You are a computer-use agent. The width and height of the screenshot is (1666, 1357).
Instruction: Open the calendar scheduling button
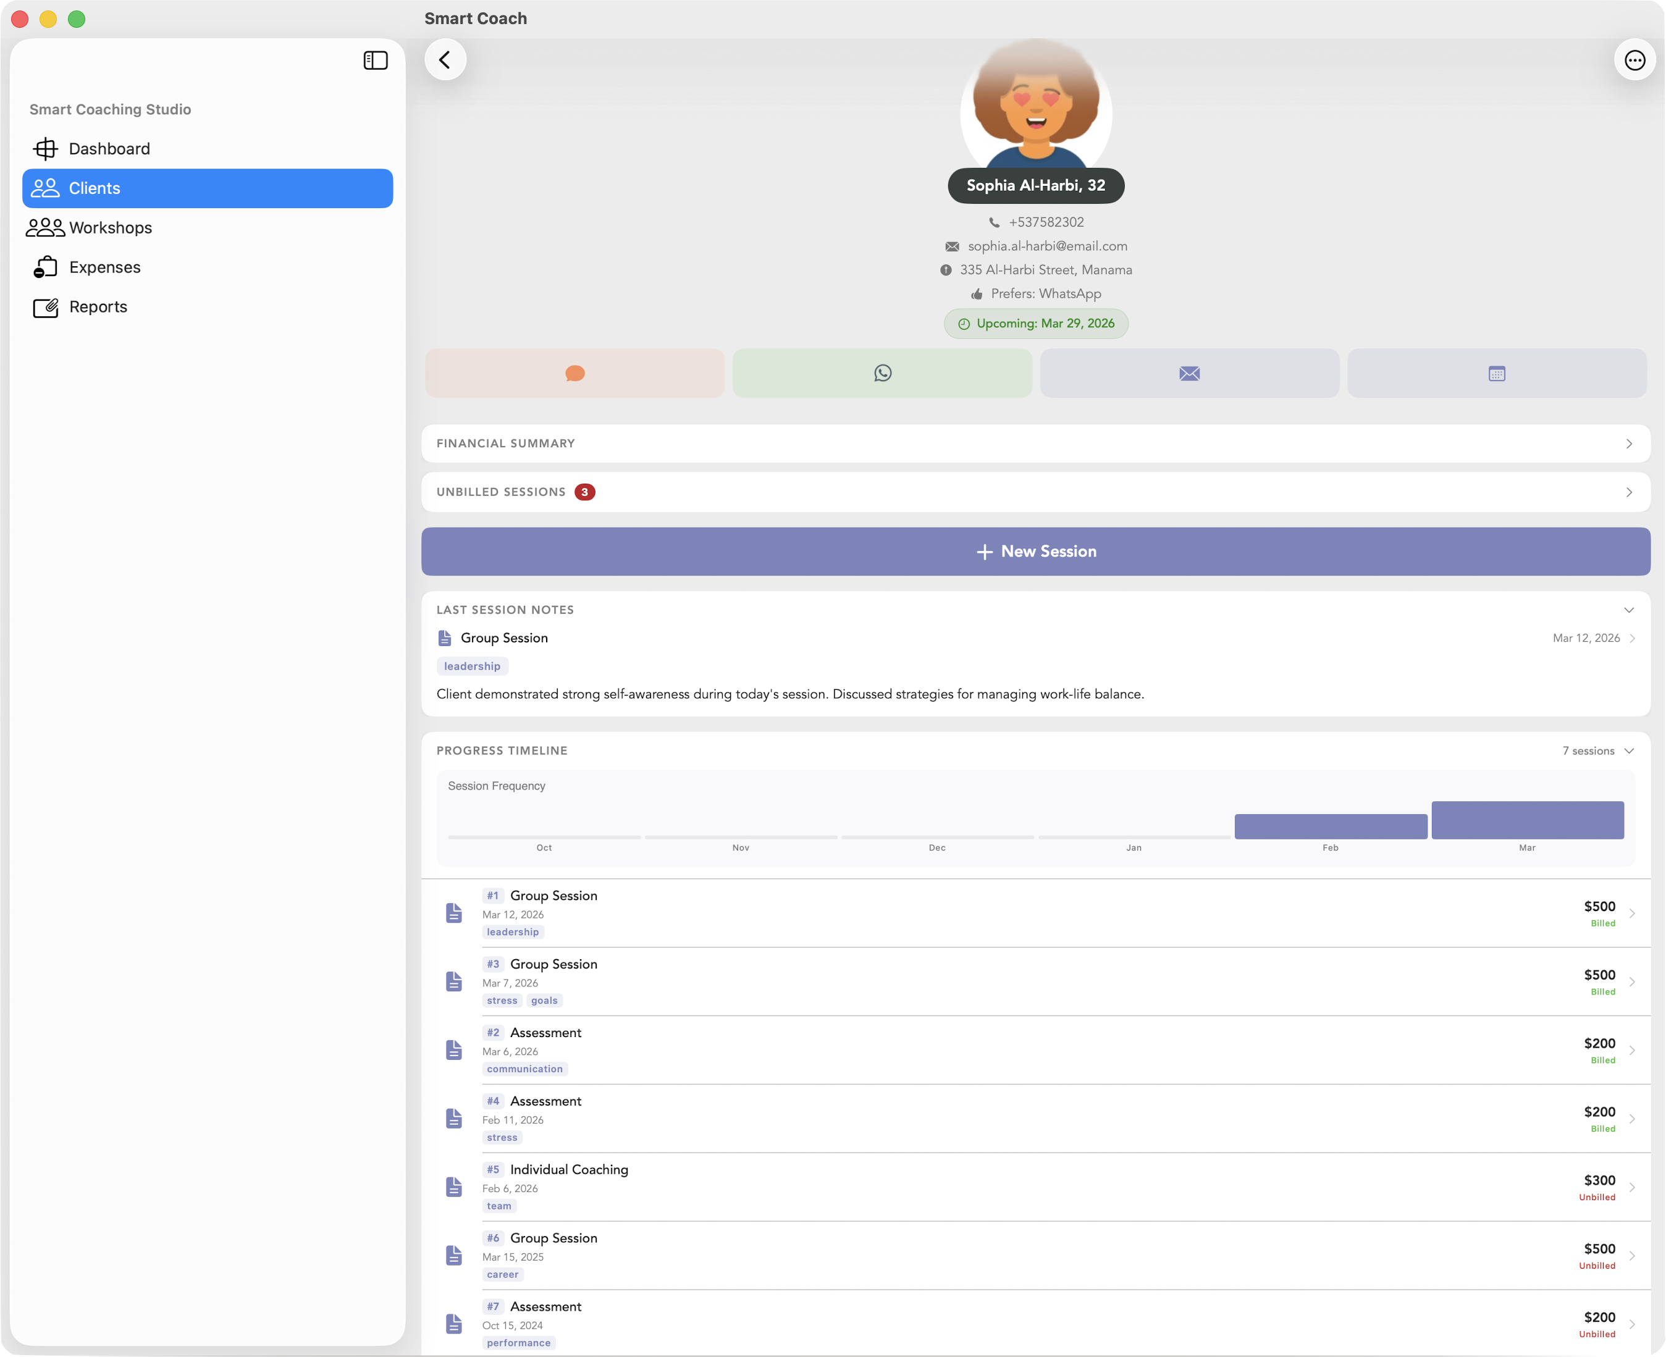coord(1496,374)
